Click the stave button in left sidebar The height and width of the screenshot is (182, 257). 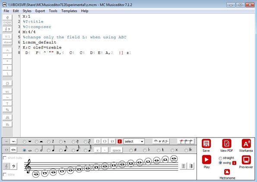7,42
